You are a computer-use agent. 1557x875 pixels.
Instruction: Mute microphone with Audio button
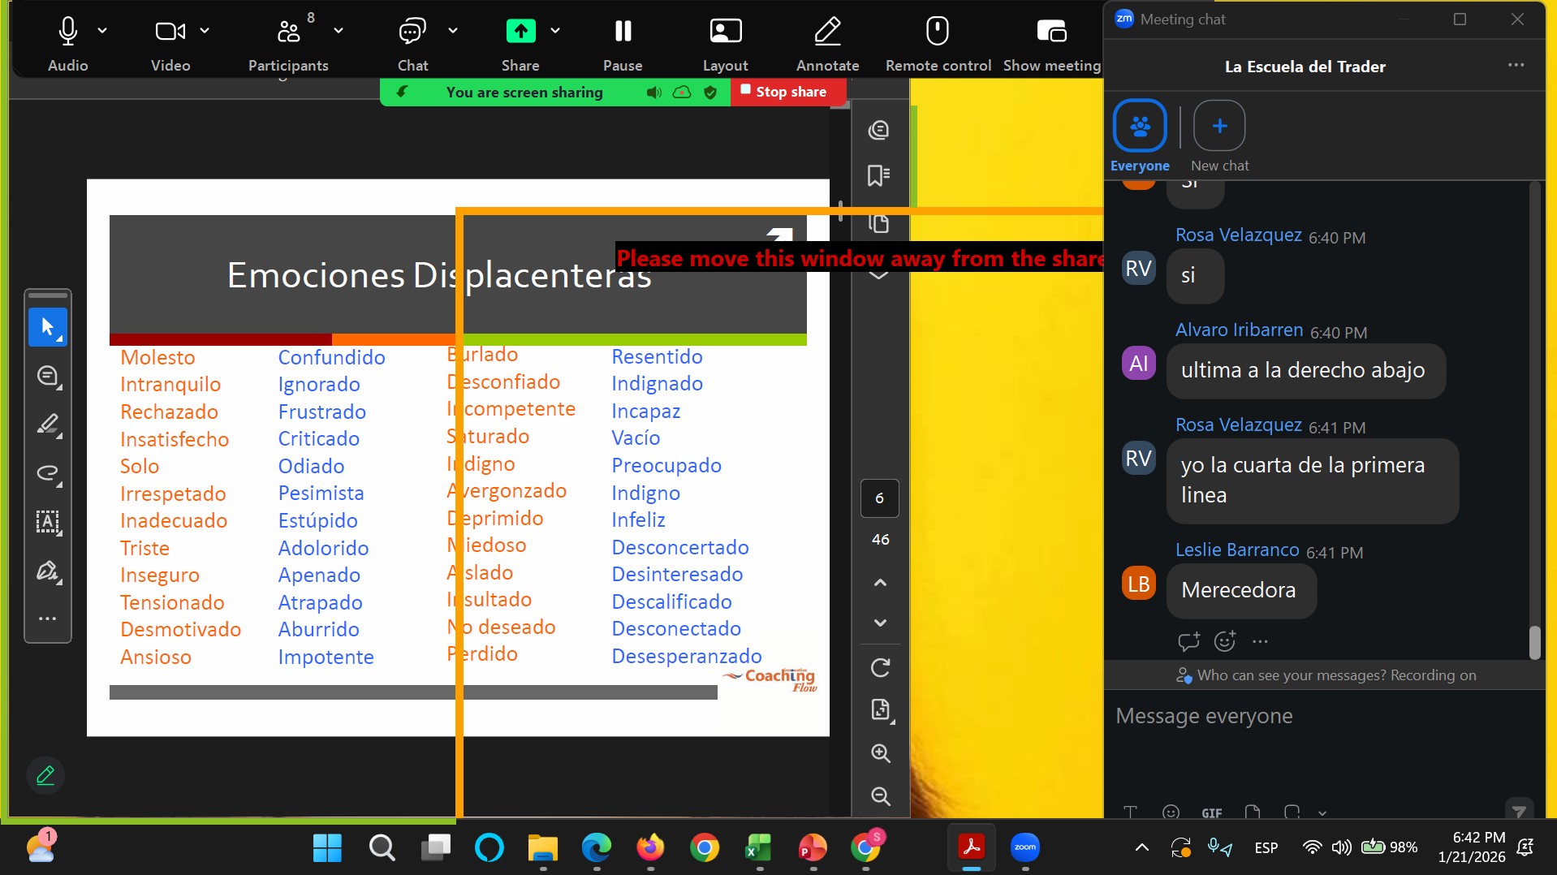(68, 32)
